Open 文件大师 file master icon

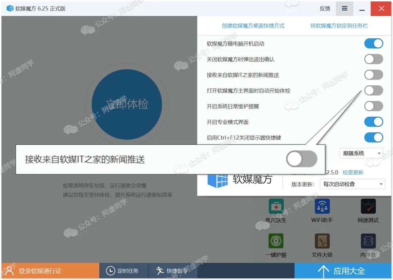point(322,241)
